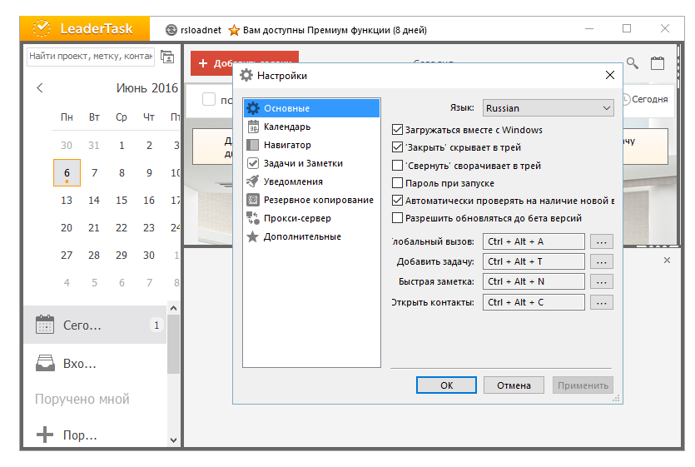Click Поручено мной section header
Image resolution: width=695 pixels, height=467 pixels.
[82, 399]
